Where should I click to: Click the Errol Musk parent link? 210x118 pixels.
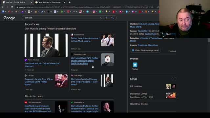point(142,45)
